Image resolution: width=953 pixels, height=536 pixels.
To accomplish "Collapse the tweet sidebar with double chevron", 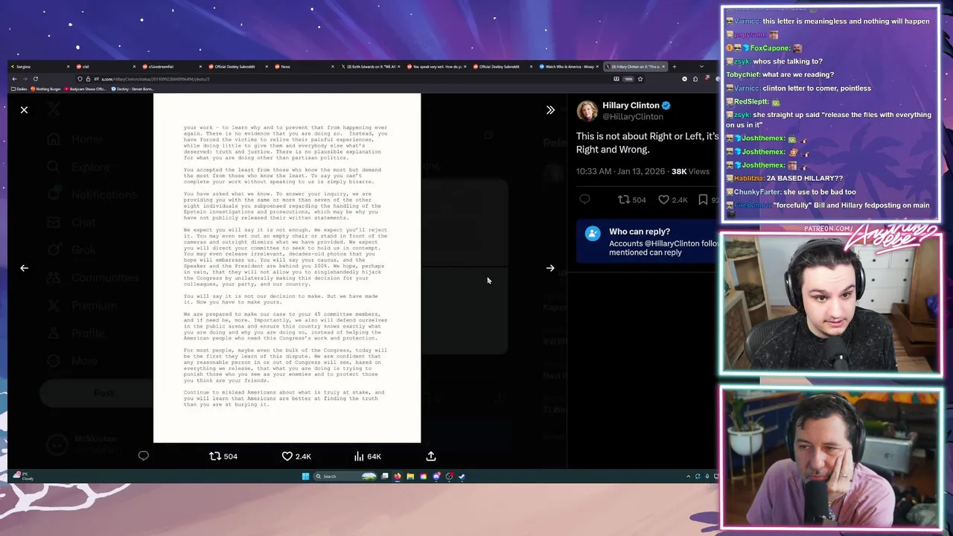I will pyautogui.click(x=550, y=110).
